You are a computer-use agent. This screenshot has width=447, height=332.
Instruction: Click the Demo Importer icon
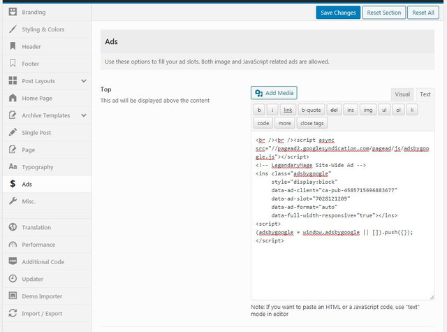[x=13, y=296]
